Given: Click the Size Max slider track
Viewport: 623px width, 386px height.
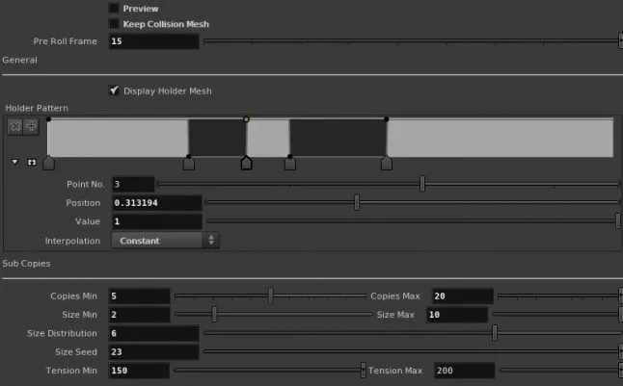Looking at the screenshot, I should (x=555, y=314).
